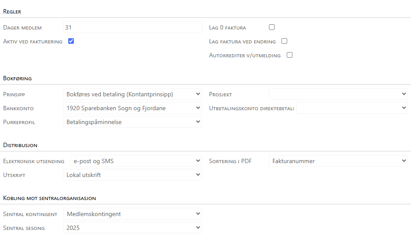Click the Bokføring section heading
The width and height of the screenshot is (411, 236).
(17, 79)
